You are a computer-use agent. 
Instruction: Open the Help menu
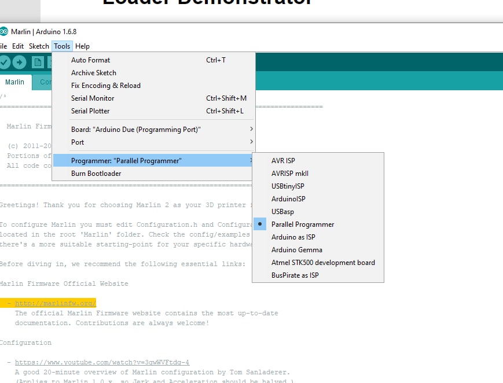click(82, 46)
